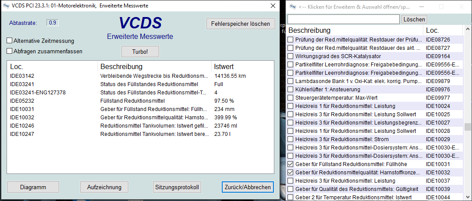Select Heizkreis 1 Leistung Sollwert IDE10028 checkbox

coord(290,131)
